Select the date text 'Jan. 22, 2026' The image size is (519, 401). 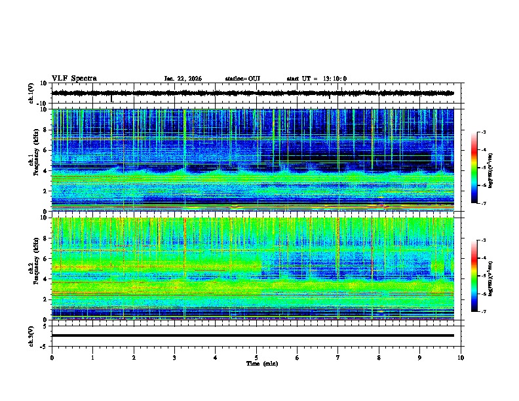tap(183, 79)
